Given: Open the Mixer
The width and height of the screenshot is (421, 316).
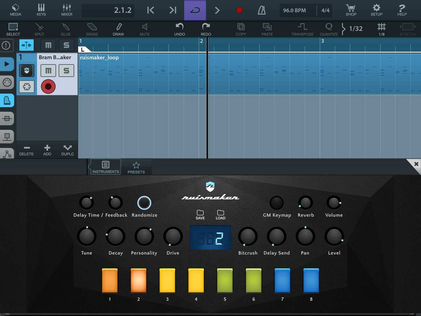Looking at the screenshot, I should point(67,10).
